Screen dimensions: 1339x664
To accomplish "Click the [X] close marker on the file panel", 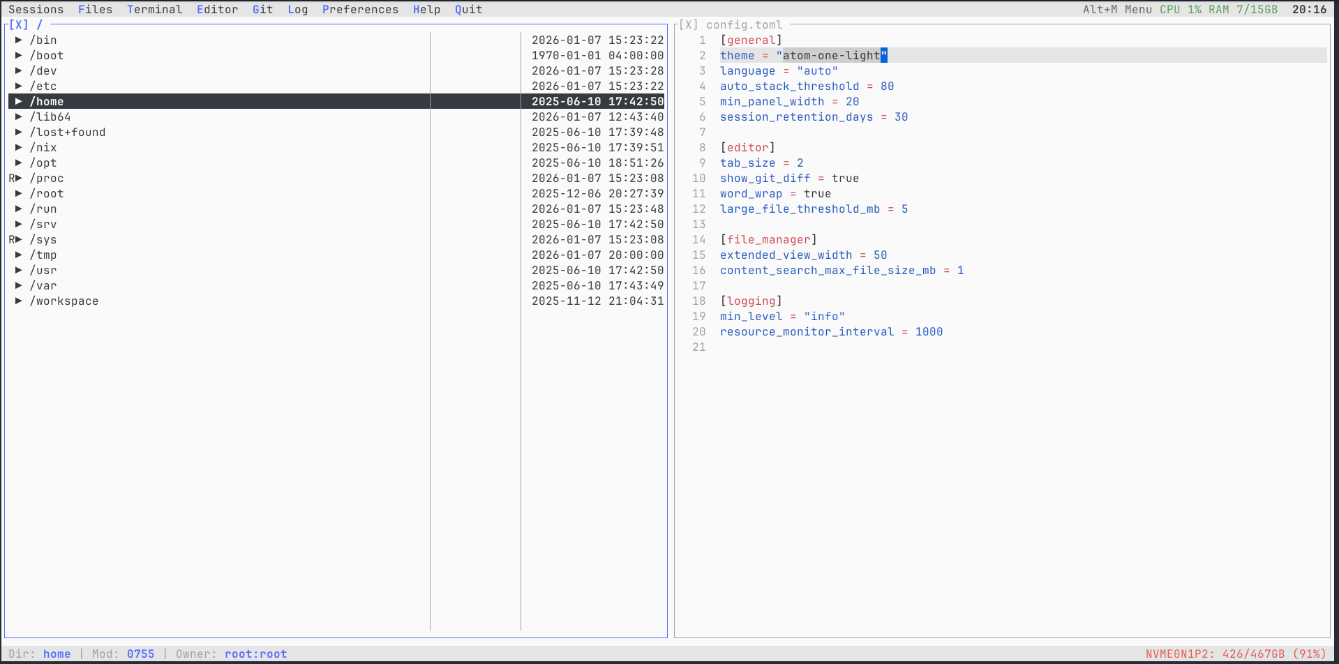I will [19, 24].
